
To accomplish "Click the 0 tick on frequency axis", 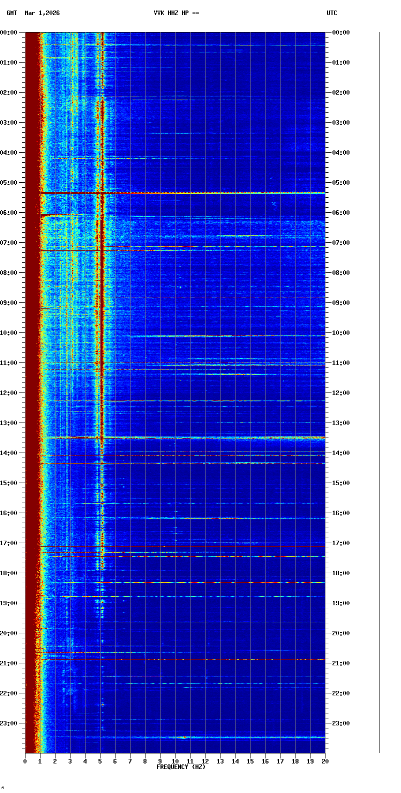I will coord(25,761).
